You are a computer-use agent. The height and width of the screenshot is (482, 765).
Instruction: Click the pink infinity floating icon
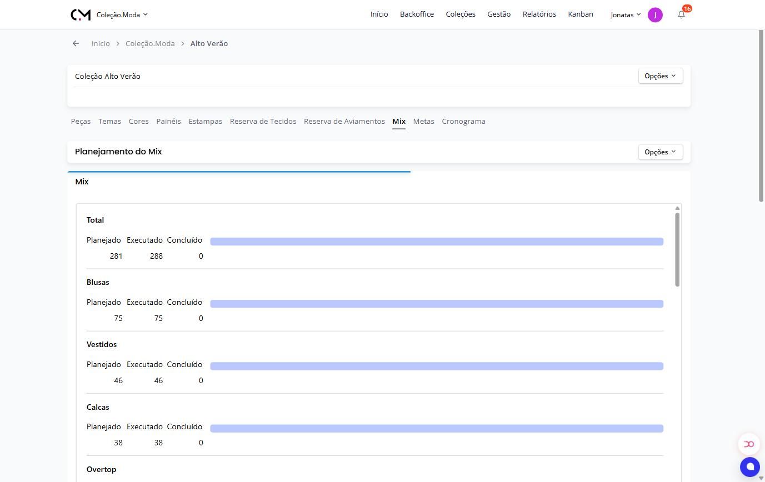pos(749,444)
